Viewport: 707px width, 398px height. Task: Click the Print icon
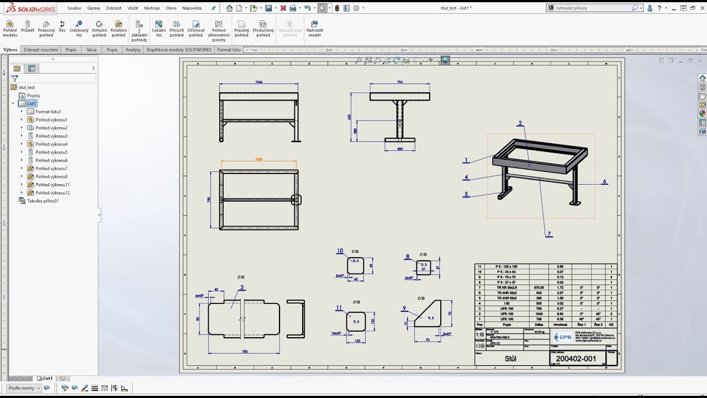point(293,8)
